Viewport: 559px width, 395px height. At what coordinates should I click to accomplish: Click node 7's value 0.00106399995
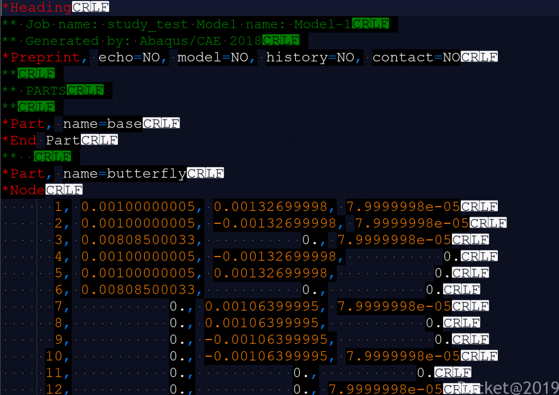(265, 306)
